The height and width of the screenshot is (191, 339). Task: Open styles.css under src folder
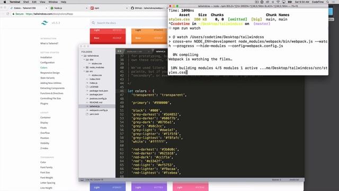click(96, 75)
